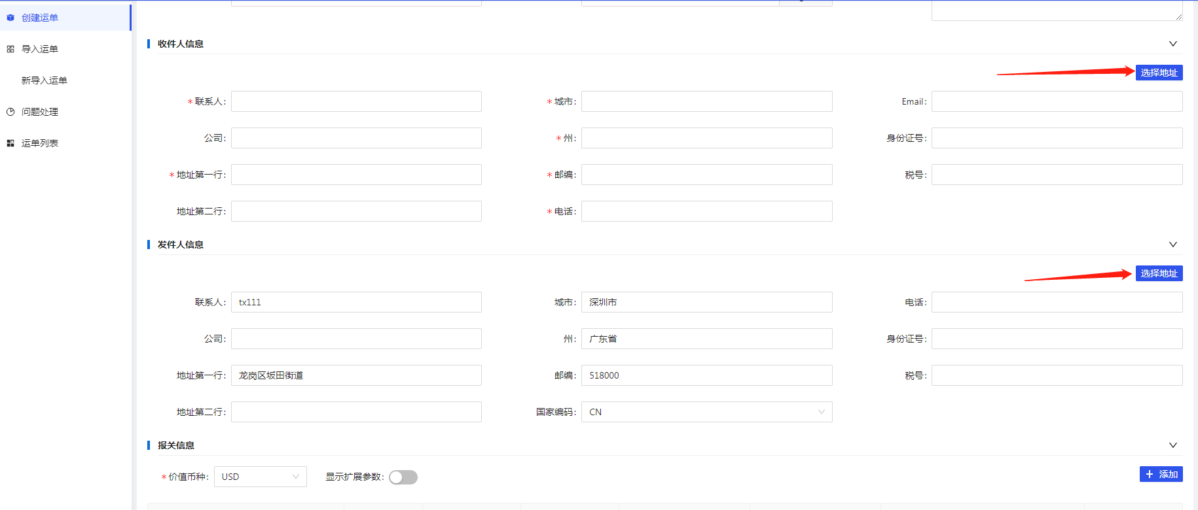Click the 问题处理 clock icon
The height and width of the screenshot is (510, 1198).
[10, 112]
